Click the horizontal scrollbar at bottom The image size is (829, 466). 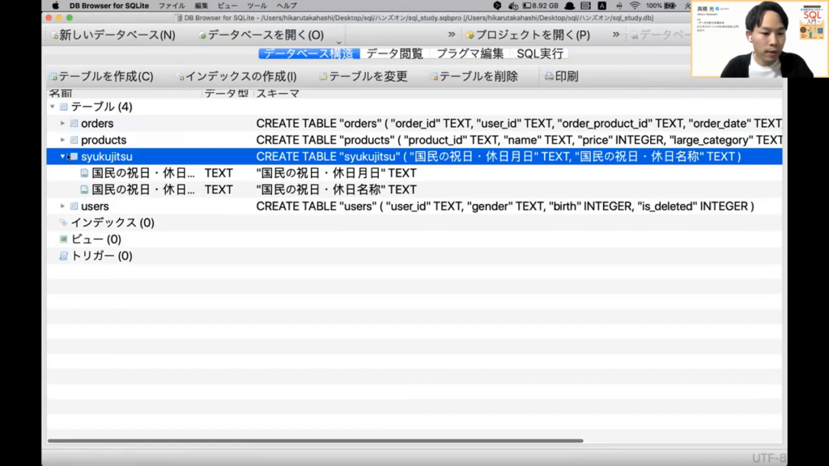tap(316, 441)
